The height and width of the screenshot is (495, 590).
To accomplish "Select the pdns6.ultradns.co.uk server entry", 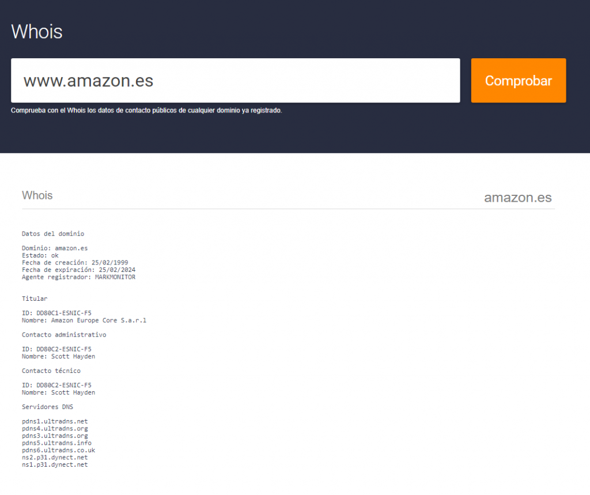I will click(58, 450).
